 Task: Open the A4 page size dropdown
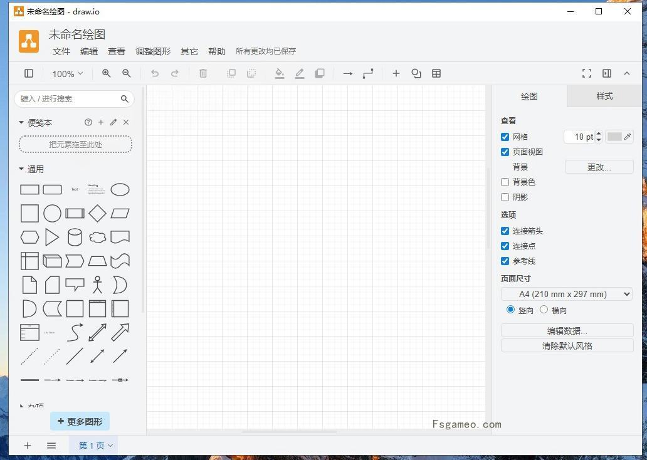567,293
